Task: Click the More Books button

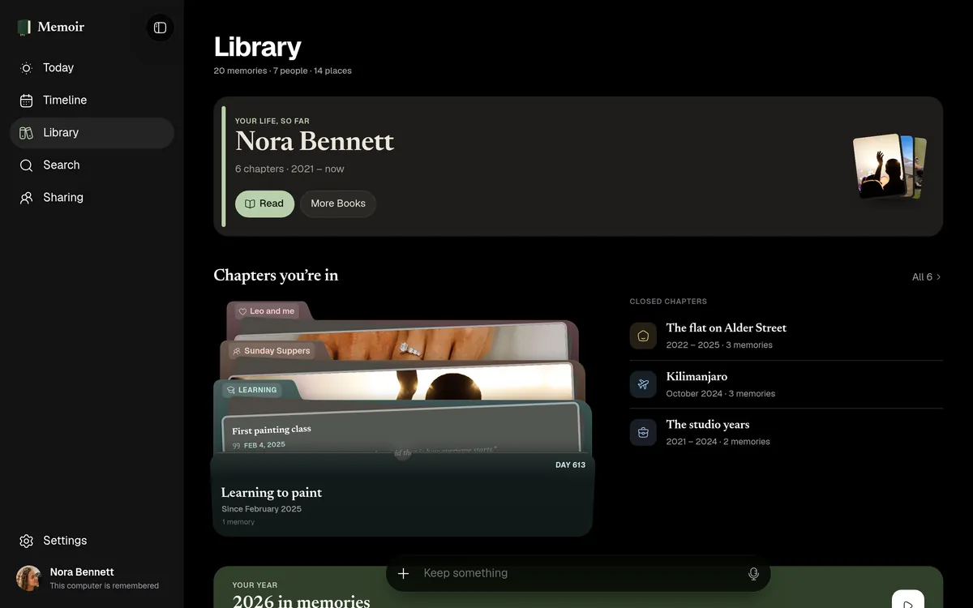Action: [x=338, y=203]
